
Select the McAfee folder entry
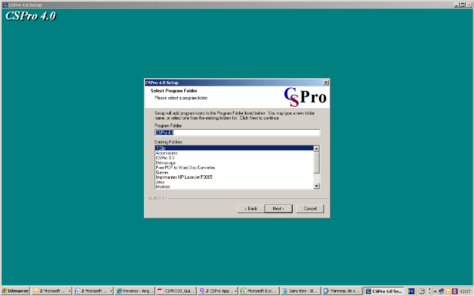pyautogui.click(x=235, y=186)
